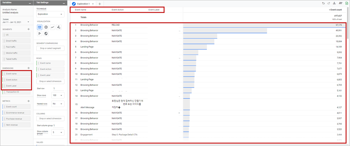Click the Exploration 1 pencil icon

point(74,4)
